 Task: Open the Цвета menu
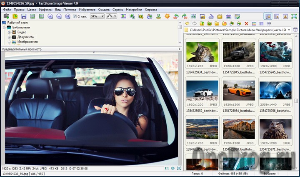coord(31,10)
